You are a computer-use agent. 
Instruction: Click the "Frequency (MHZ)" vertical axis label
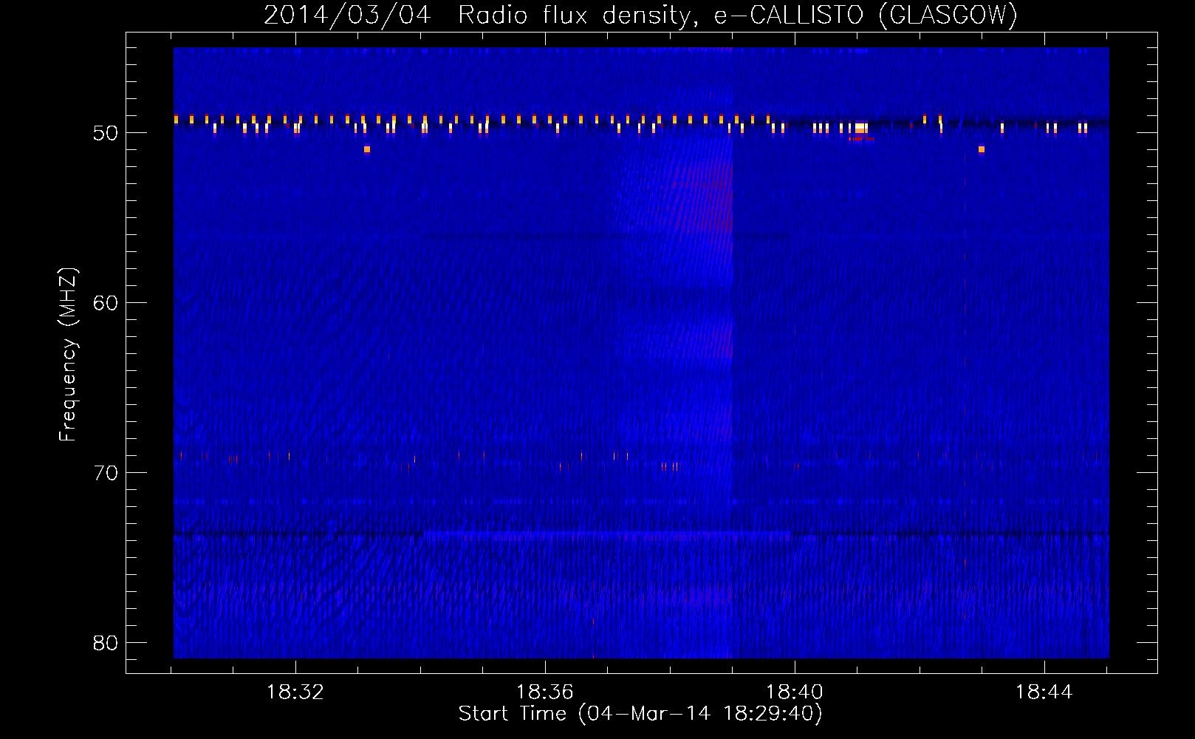point(68,355)
